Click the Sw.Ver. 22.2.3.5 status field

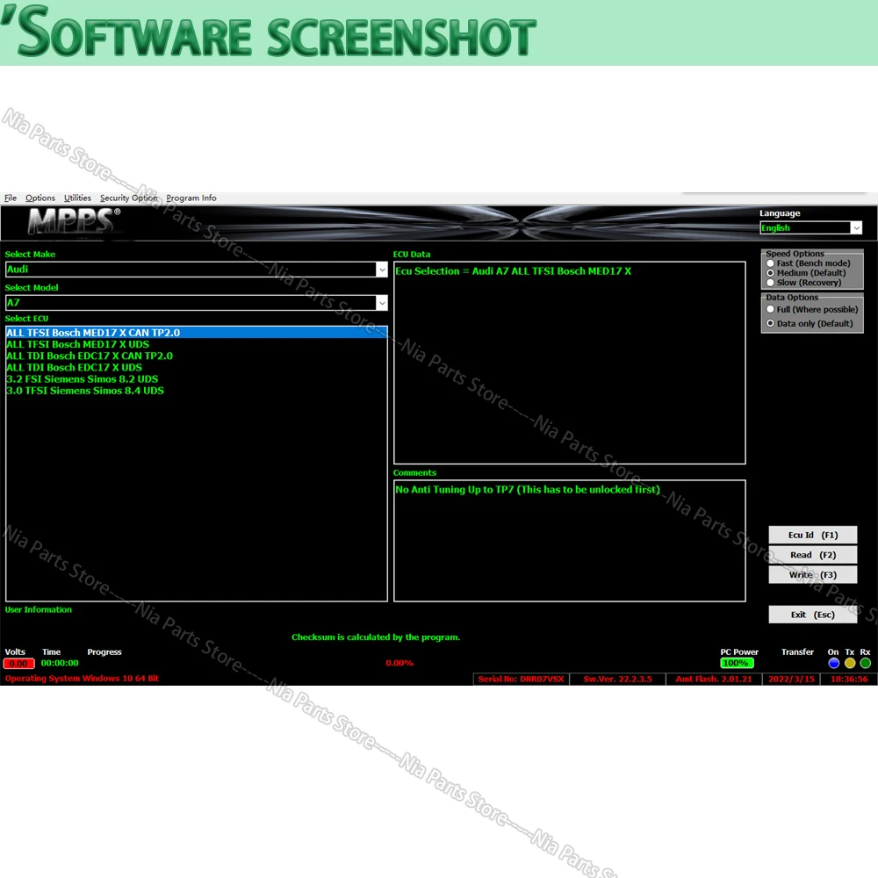click(617, 680)
